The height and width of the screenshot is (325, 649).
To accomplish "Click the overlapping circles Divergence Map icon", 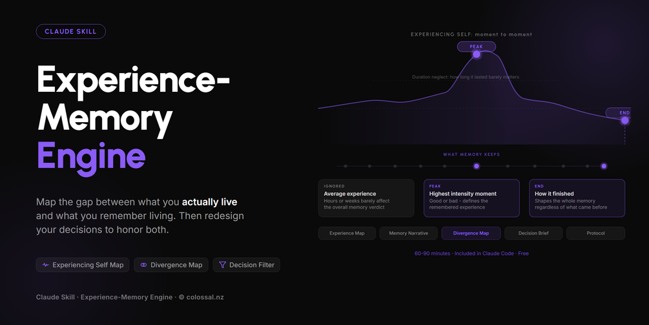I will click(x=143, y=265).
